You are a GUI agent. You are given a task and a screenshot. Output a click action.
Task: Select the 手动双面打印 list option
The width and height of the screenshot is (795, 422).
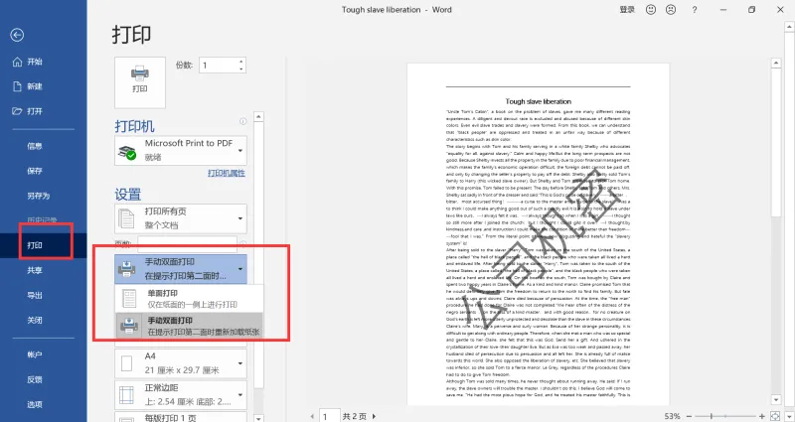pos(189,327)
